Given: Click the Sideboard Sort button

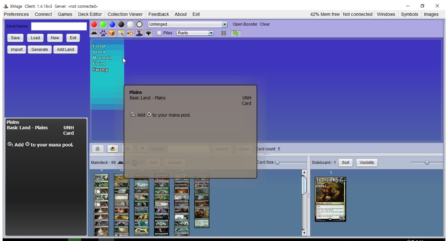Looking at the screenshot, I should point(346,163).
